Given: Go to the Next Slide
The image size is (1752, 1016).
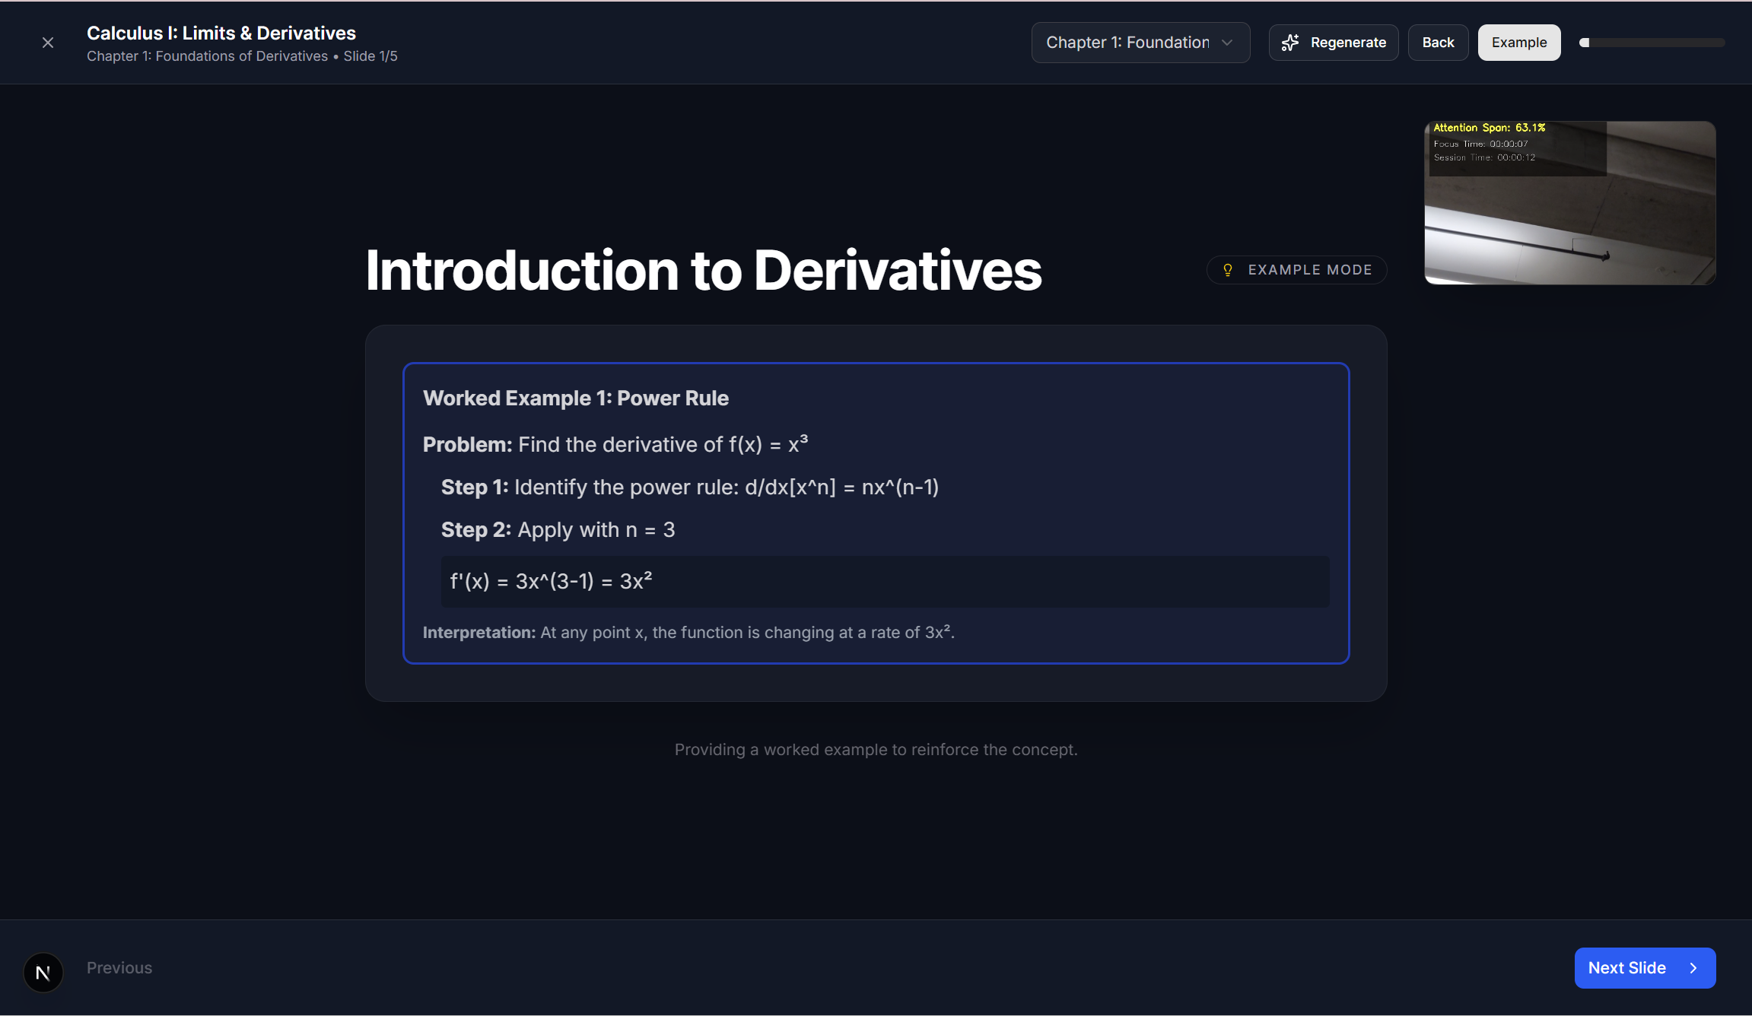Looking at the screenshot, I should 1627,968.
